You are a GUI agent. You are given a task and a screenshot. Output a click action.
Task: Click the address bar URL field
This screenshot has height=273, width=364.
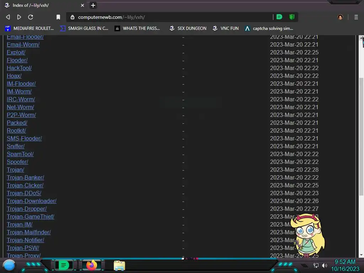point(170,17)
